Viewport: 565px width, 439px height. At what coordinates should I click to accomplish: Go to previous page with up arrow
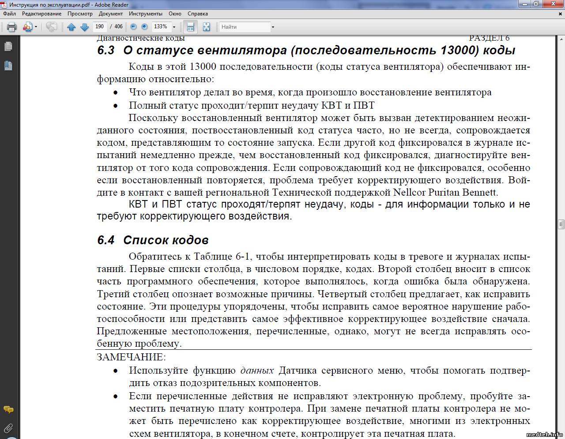(71, 27)
